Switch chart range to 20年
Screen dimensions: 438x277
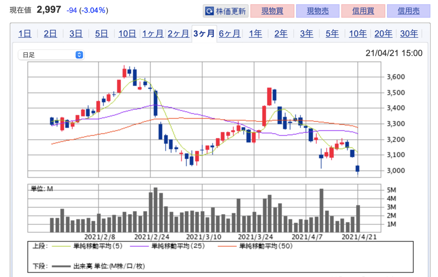pos(383,34)
